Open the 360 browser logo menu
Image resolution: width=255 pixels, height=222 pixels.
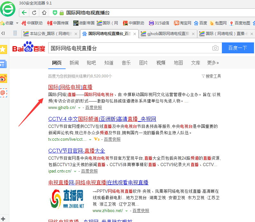pyautogui.click(x=8, y=9)
